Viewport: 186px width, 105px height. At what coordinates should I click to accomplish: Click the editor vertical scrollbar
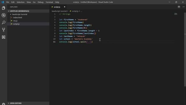click(185, 49)
